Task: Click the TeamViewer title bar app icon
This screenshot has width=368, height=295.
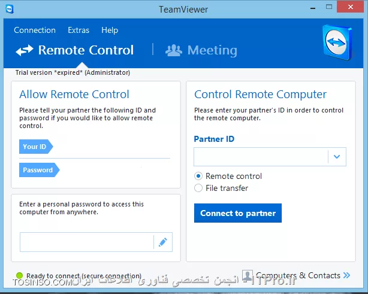Action: (x=10, y=9)
